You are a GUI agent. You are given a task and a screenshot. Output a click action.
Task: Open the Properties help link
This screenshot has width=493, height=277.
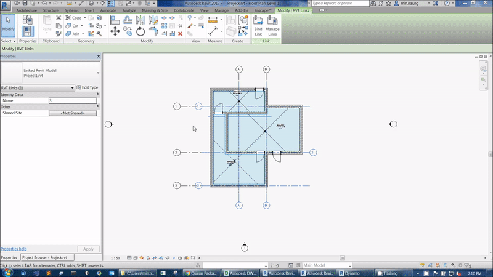click(x=14, y=249)
